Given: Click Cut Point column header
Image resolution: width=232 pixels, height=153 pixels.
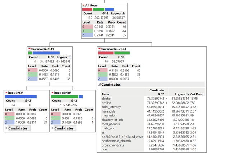Looking at the screenshot, I should (x=197, y=94).
